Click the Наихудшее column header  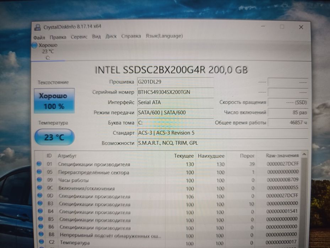point(211,156)
